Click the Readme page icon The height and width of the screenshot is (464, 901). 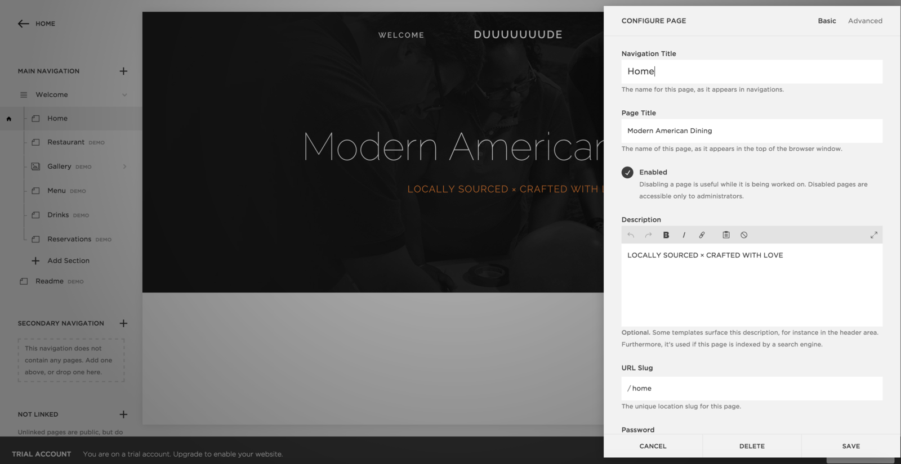[24, 281]
